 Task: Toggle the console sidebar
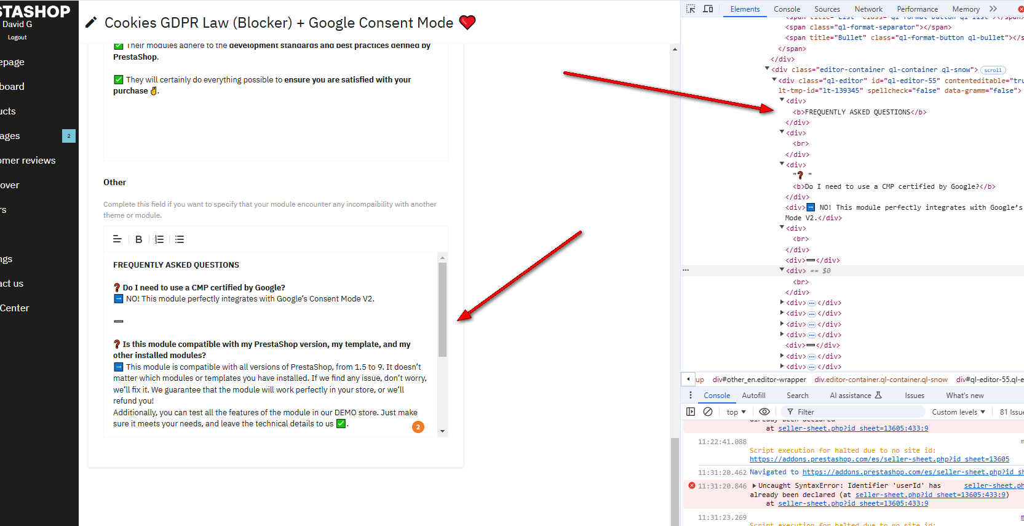[691, 412]
